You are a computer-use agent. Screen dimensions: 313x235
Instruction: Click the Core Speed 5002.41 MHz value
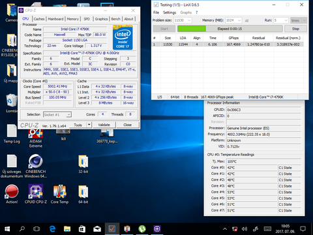(x=57, y=86)
